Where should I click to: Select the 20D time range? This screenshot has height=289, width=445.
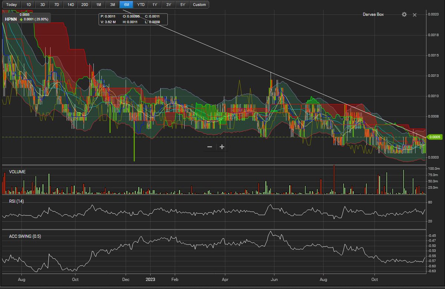pos(85,5)
